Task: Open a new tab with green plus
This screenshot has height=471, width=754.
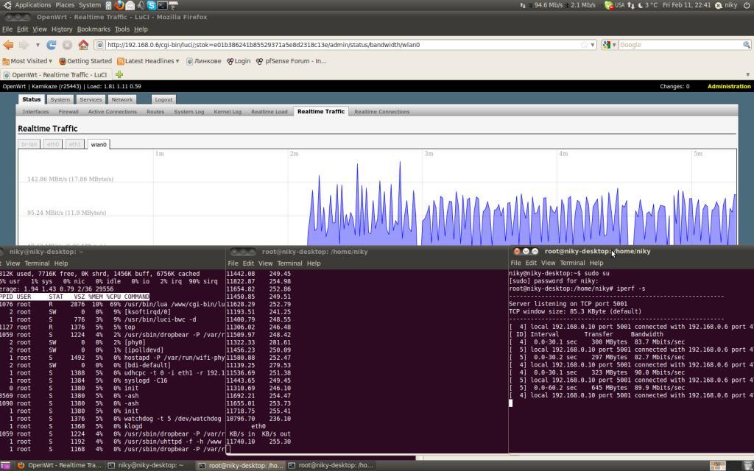Action: coord(119,74)
